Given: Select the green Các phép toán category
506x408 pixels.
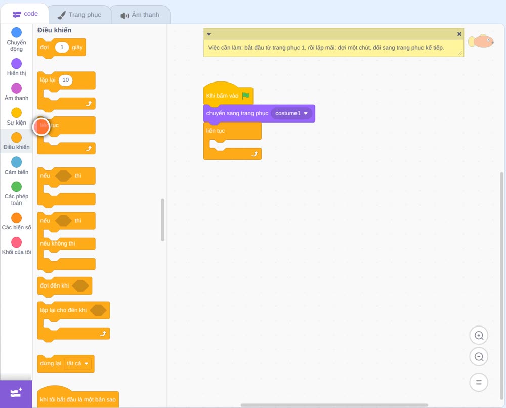Looking at the screenshot, I should [x=17, y=187].
